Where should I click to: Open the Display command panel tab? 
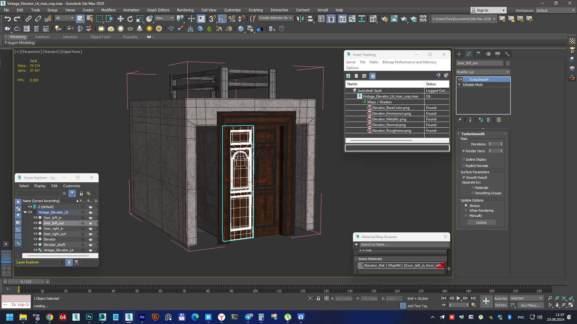click(x=498, y=54)
